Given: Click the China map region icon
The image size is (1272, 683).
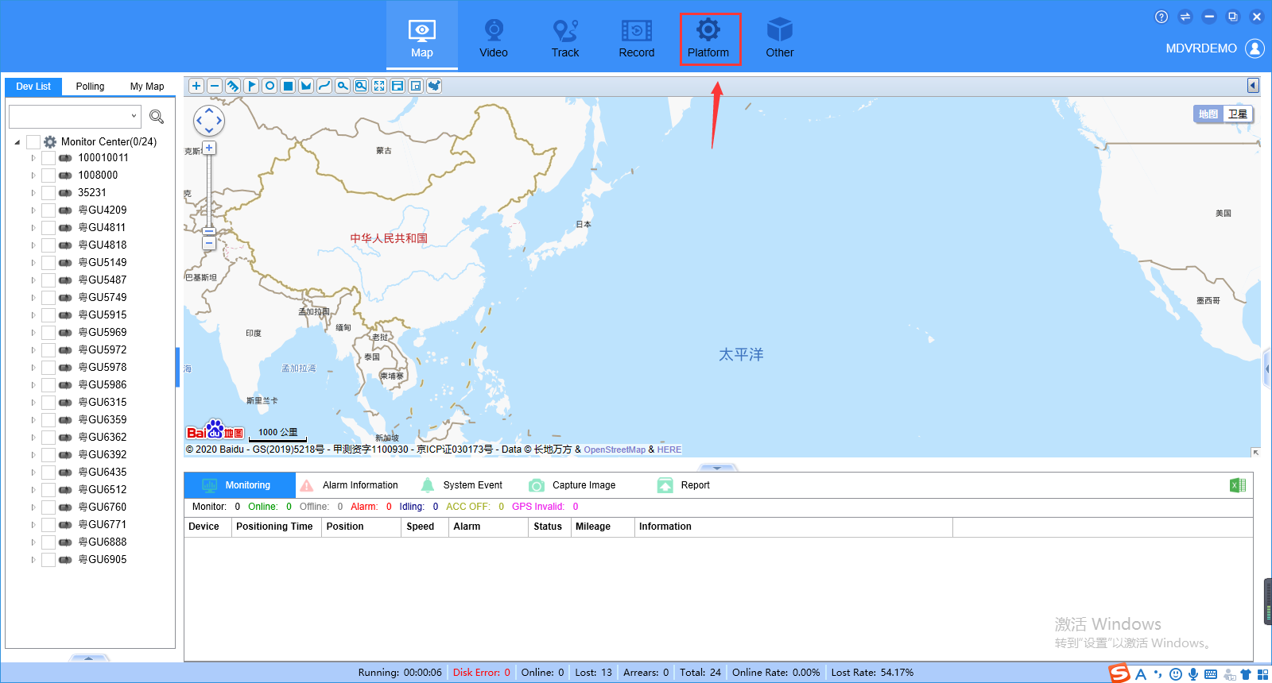Looking at the screenshot, I should (x=434, y=86).
